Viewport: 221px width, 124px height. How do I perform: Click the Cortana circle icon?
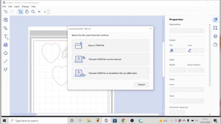(x=72, y=121)
